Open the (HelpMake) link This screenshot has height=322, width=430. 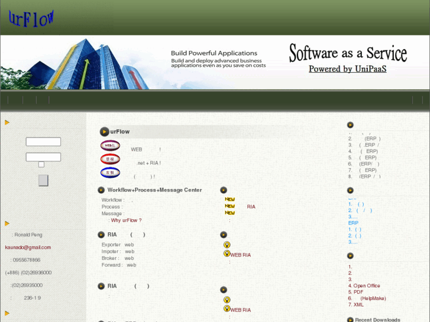pyautogui.click(x=373, y=298)
